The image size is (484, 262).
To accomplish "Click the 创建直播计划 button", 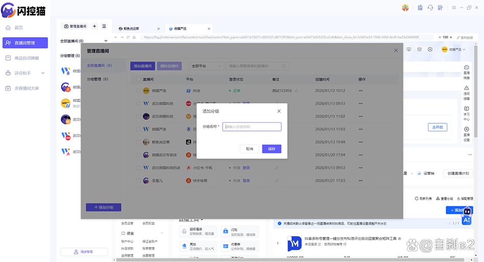I will point(458,173).
